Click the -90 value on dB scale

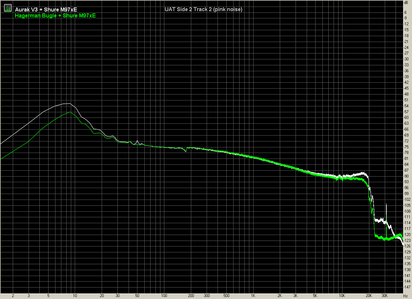pos(407,176)
